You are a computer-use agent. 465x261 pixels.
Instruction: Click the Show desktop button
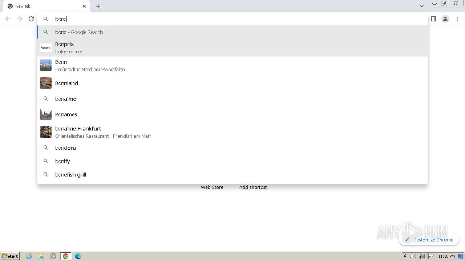[x=461, y=256]
